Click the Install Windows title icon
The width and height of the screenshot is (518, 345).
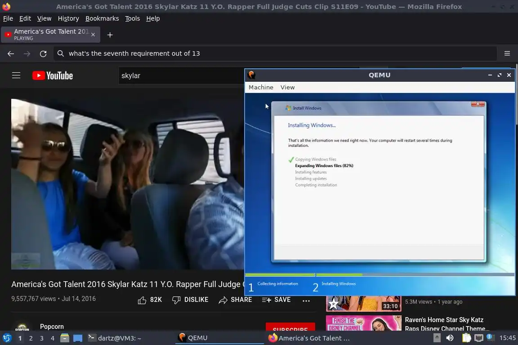point(288,108)
